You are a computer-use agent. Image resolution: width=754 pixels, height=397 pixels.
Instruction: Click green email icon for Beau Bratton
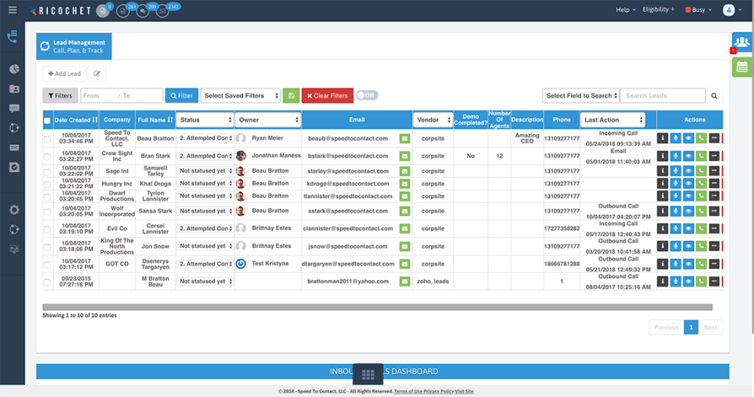[404, 138]
